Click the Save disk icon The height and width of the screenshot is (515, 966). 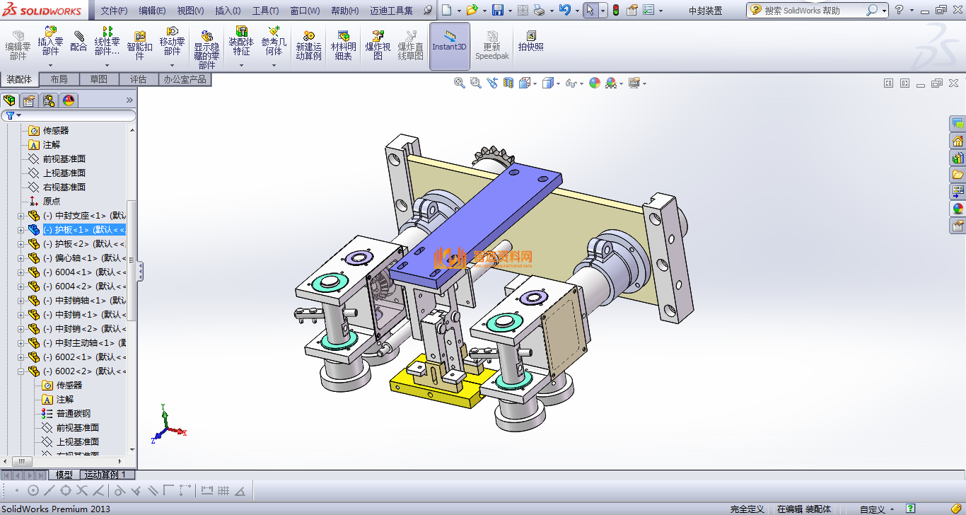click(x=497, y=10)
